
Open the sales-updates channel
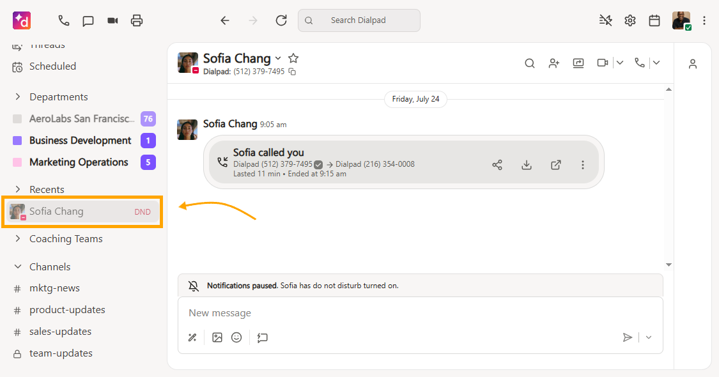tap(60, 332)
